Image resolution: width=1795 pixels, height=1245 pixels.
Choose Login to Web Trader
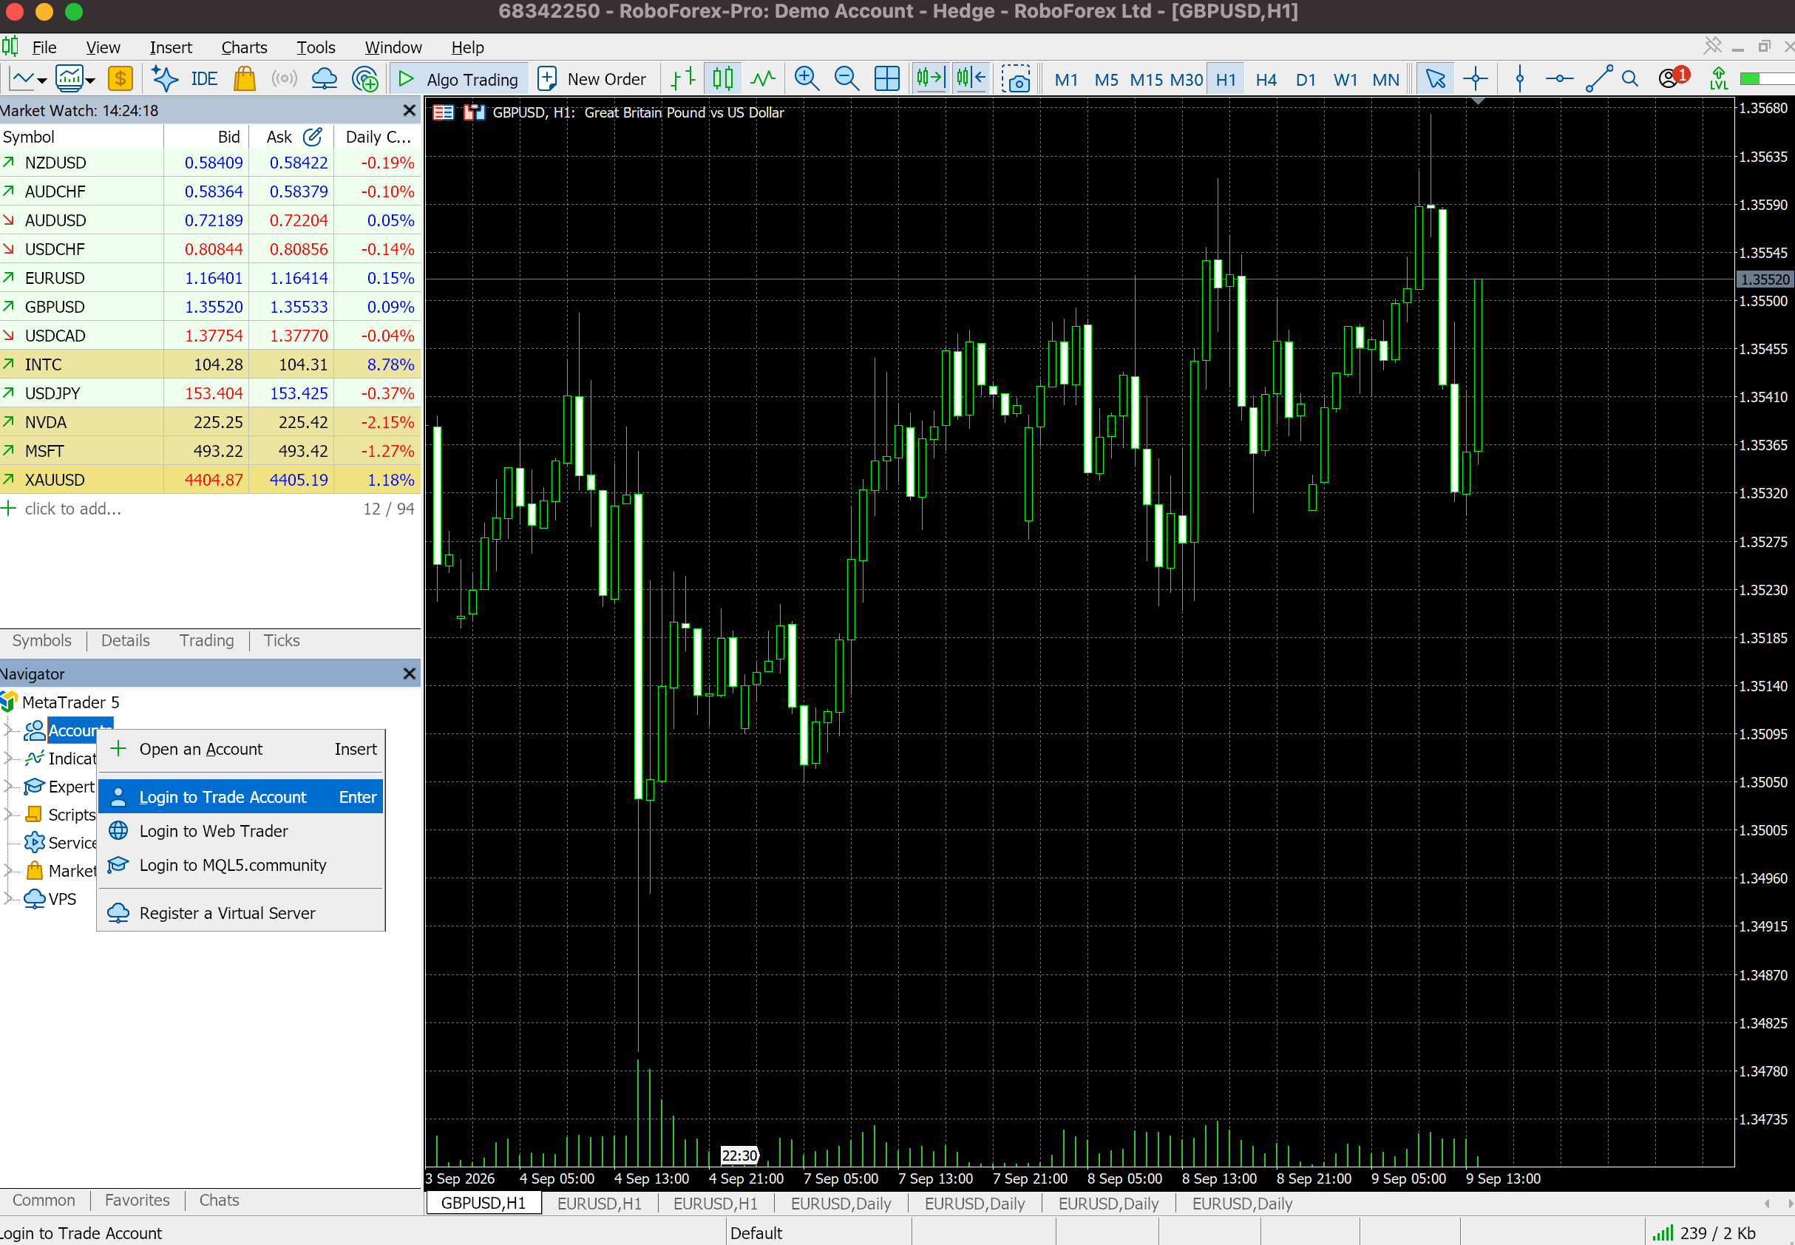[x=241, y=831]
